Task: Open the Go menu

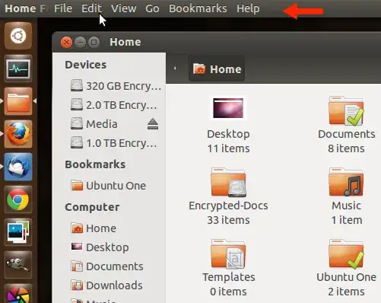Action: 152,8
